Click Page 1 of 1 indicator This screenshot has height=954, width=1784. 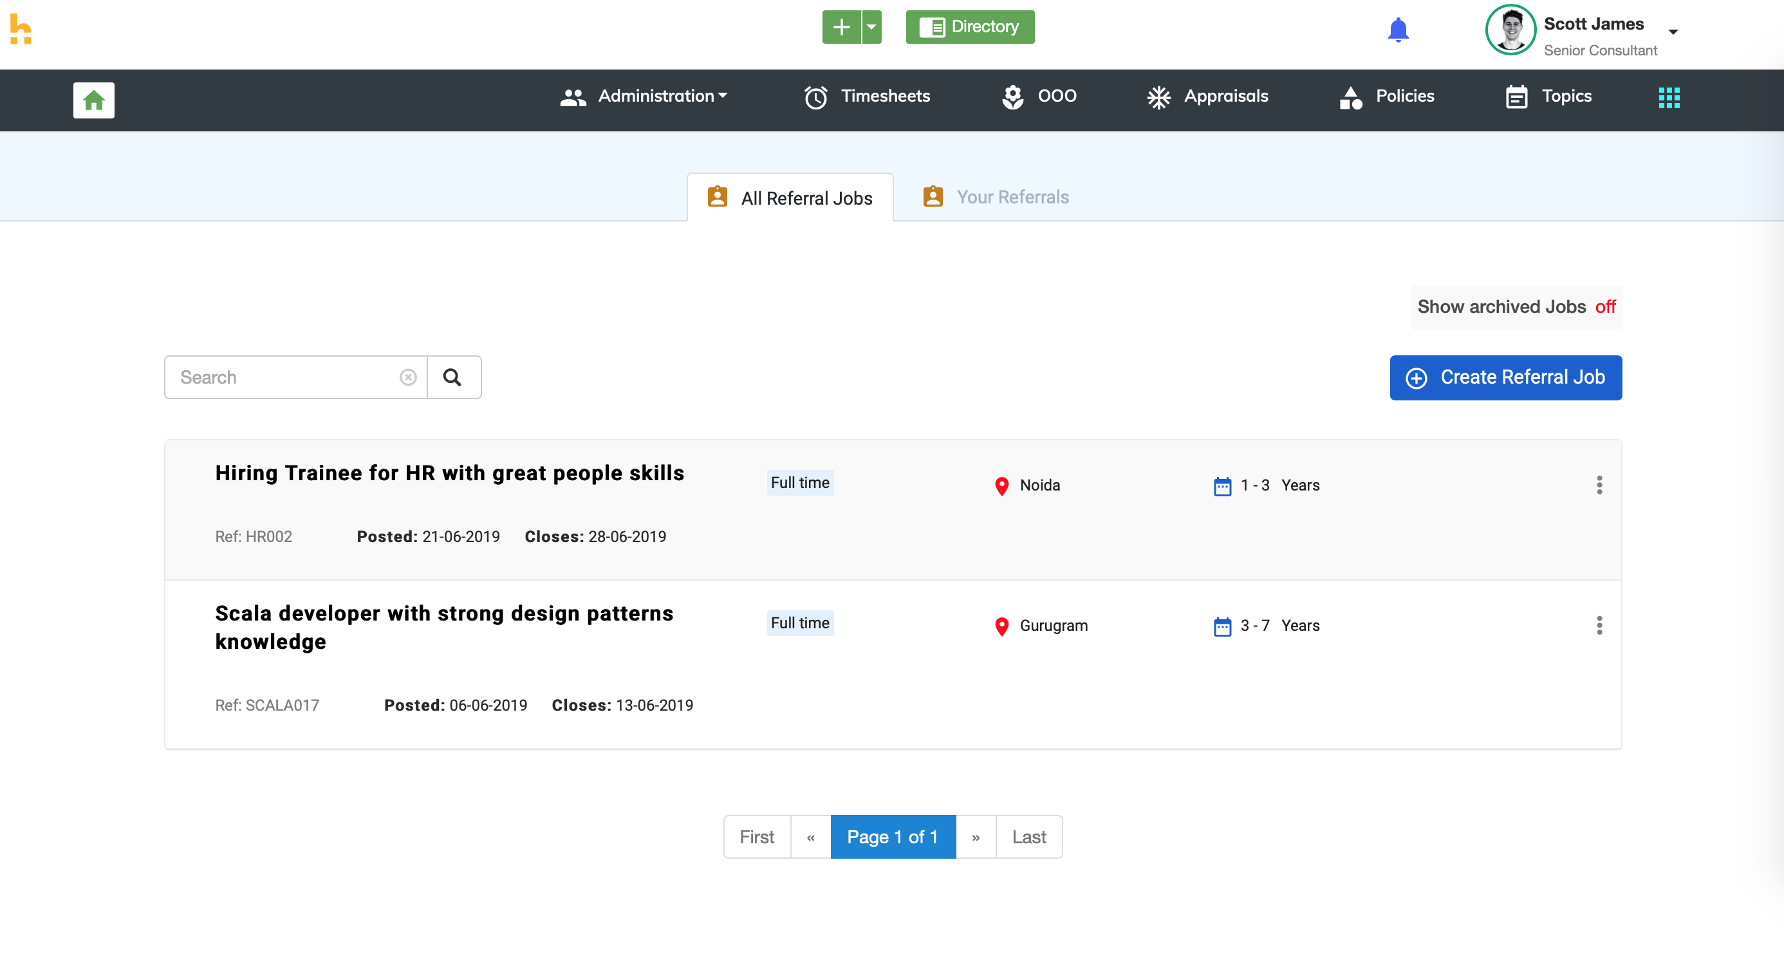(893, 837)
